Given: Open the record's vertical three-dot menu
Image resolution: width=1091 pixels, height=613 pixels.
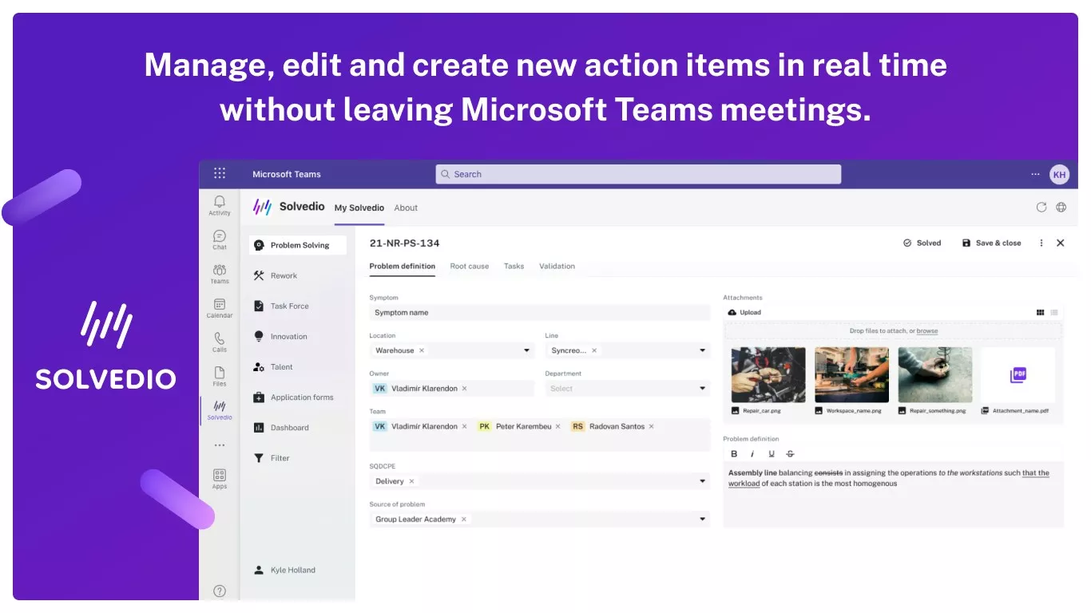Looking at the screenshot, I should 1041,243.
